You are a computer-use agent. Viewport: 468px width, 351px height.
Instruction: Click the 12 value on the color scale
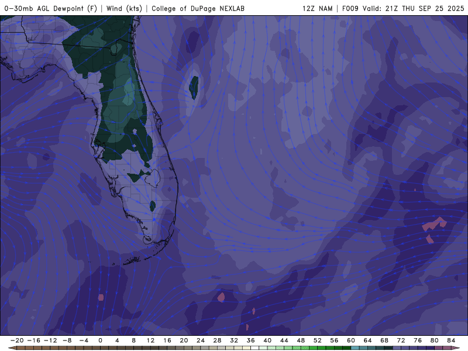[150, 340]
